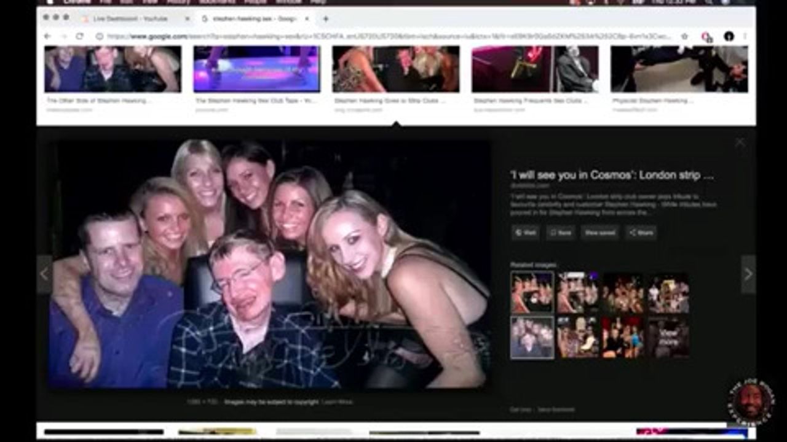Open the Chrome three-dot menu

(x=745, y=37)
